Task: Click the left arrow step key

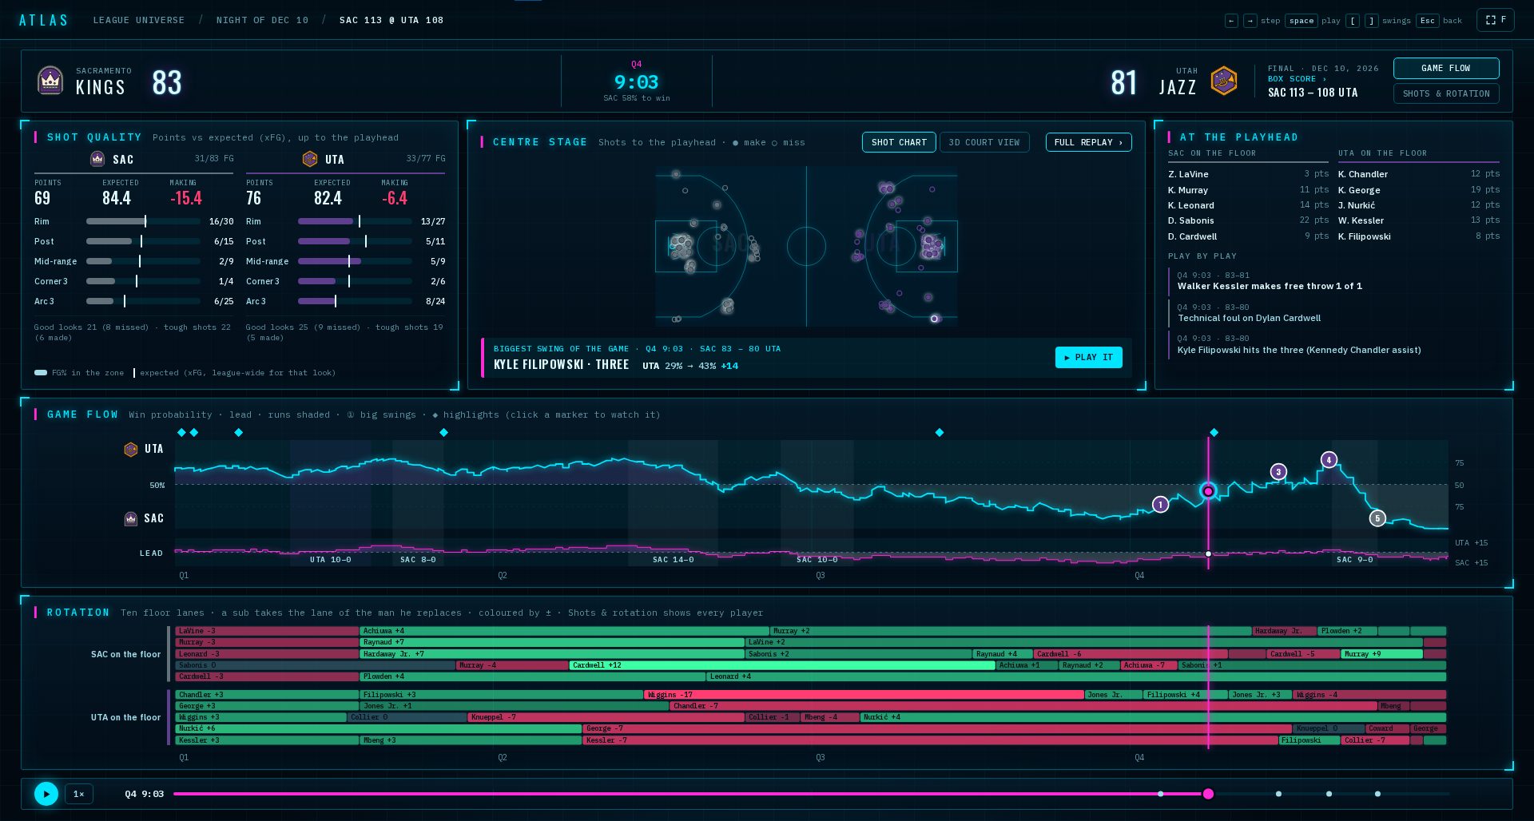Action: [1231, 21]
